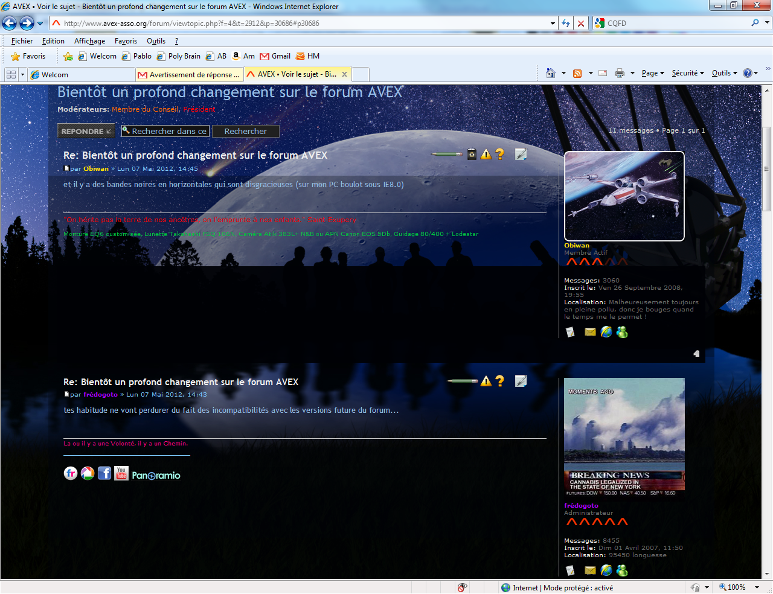Click the warning triangle report icon on Obiwan's post
The image size is (773, 594).
pos(486,154)
